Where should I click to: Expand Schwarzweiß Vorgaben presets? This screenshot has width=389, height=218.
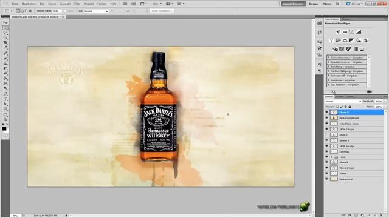328,75
